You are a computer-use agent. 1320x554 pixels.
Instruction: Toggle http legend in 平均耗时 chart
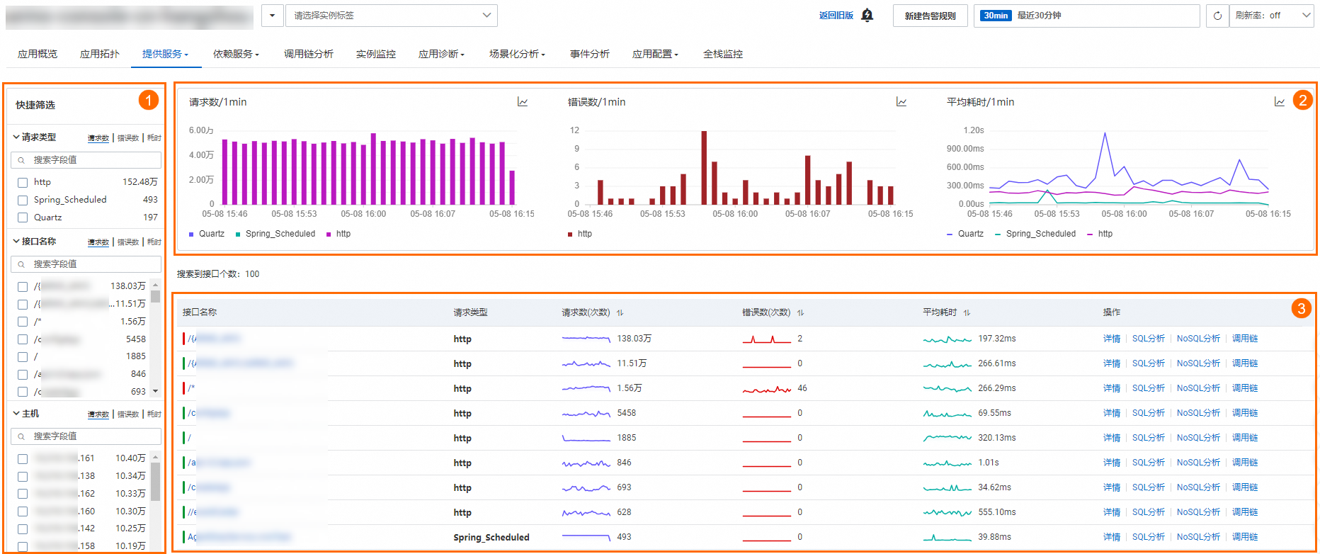(x=1100, y=234)
